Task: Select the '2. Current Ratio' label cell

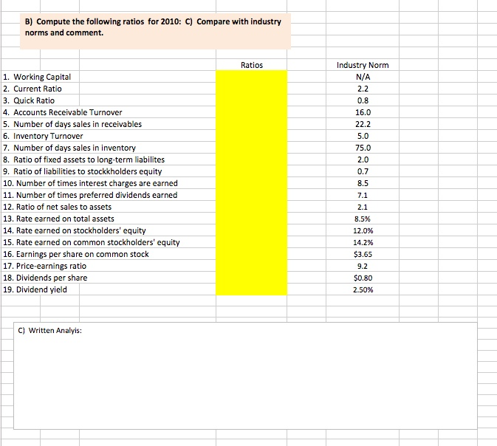Action: [x=32, y=89]
